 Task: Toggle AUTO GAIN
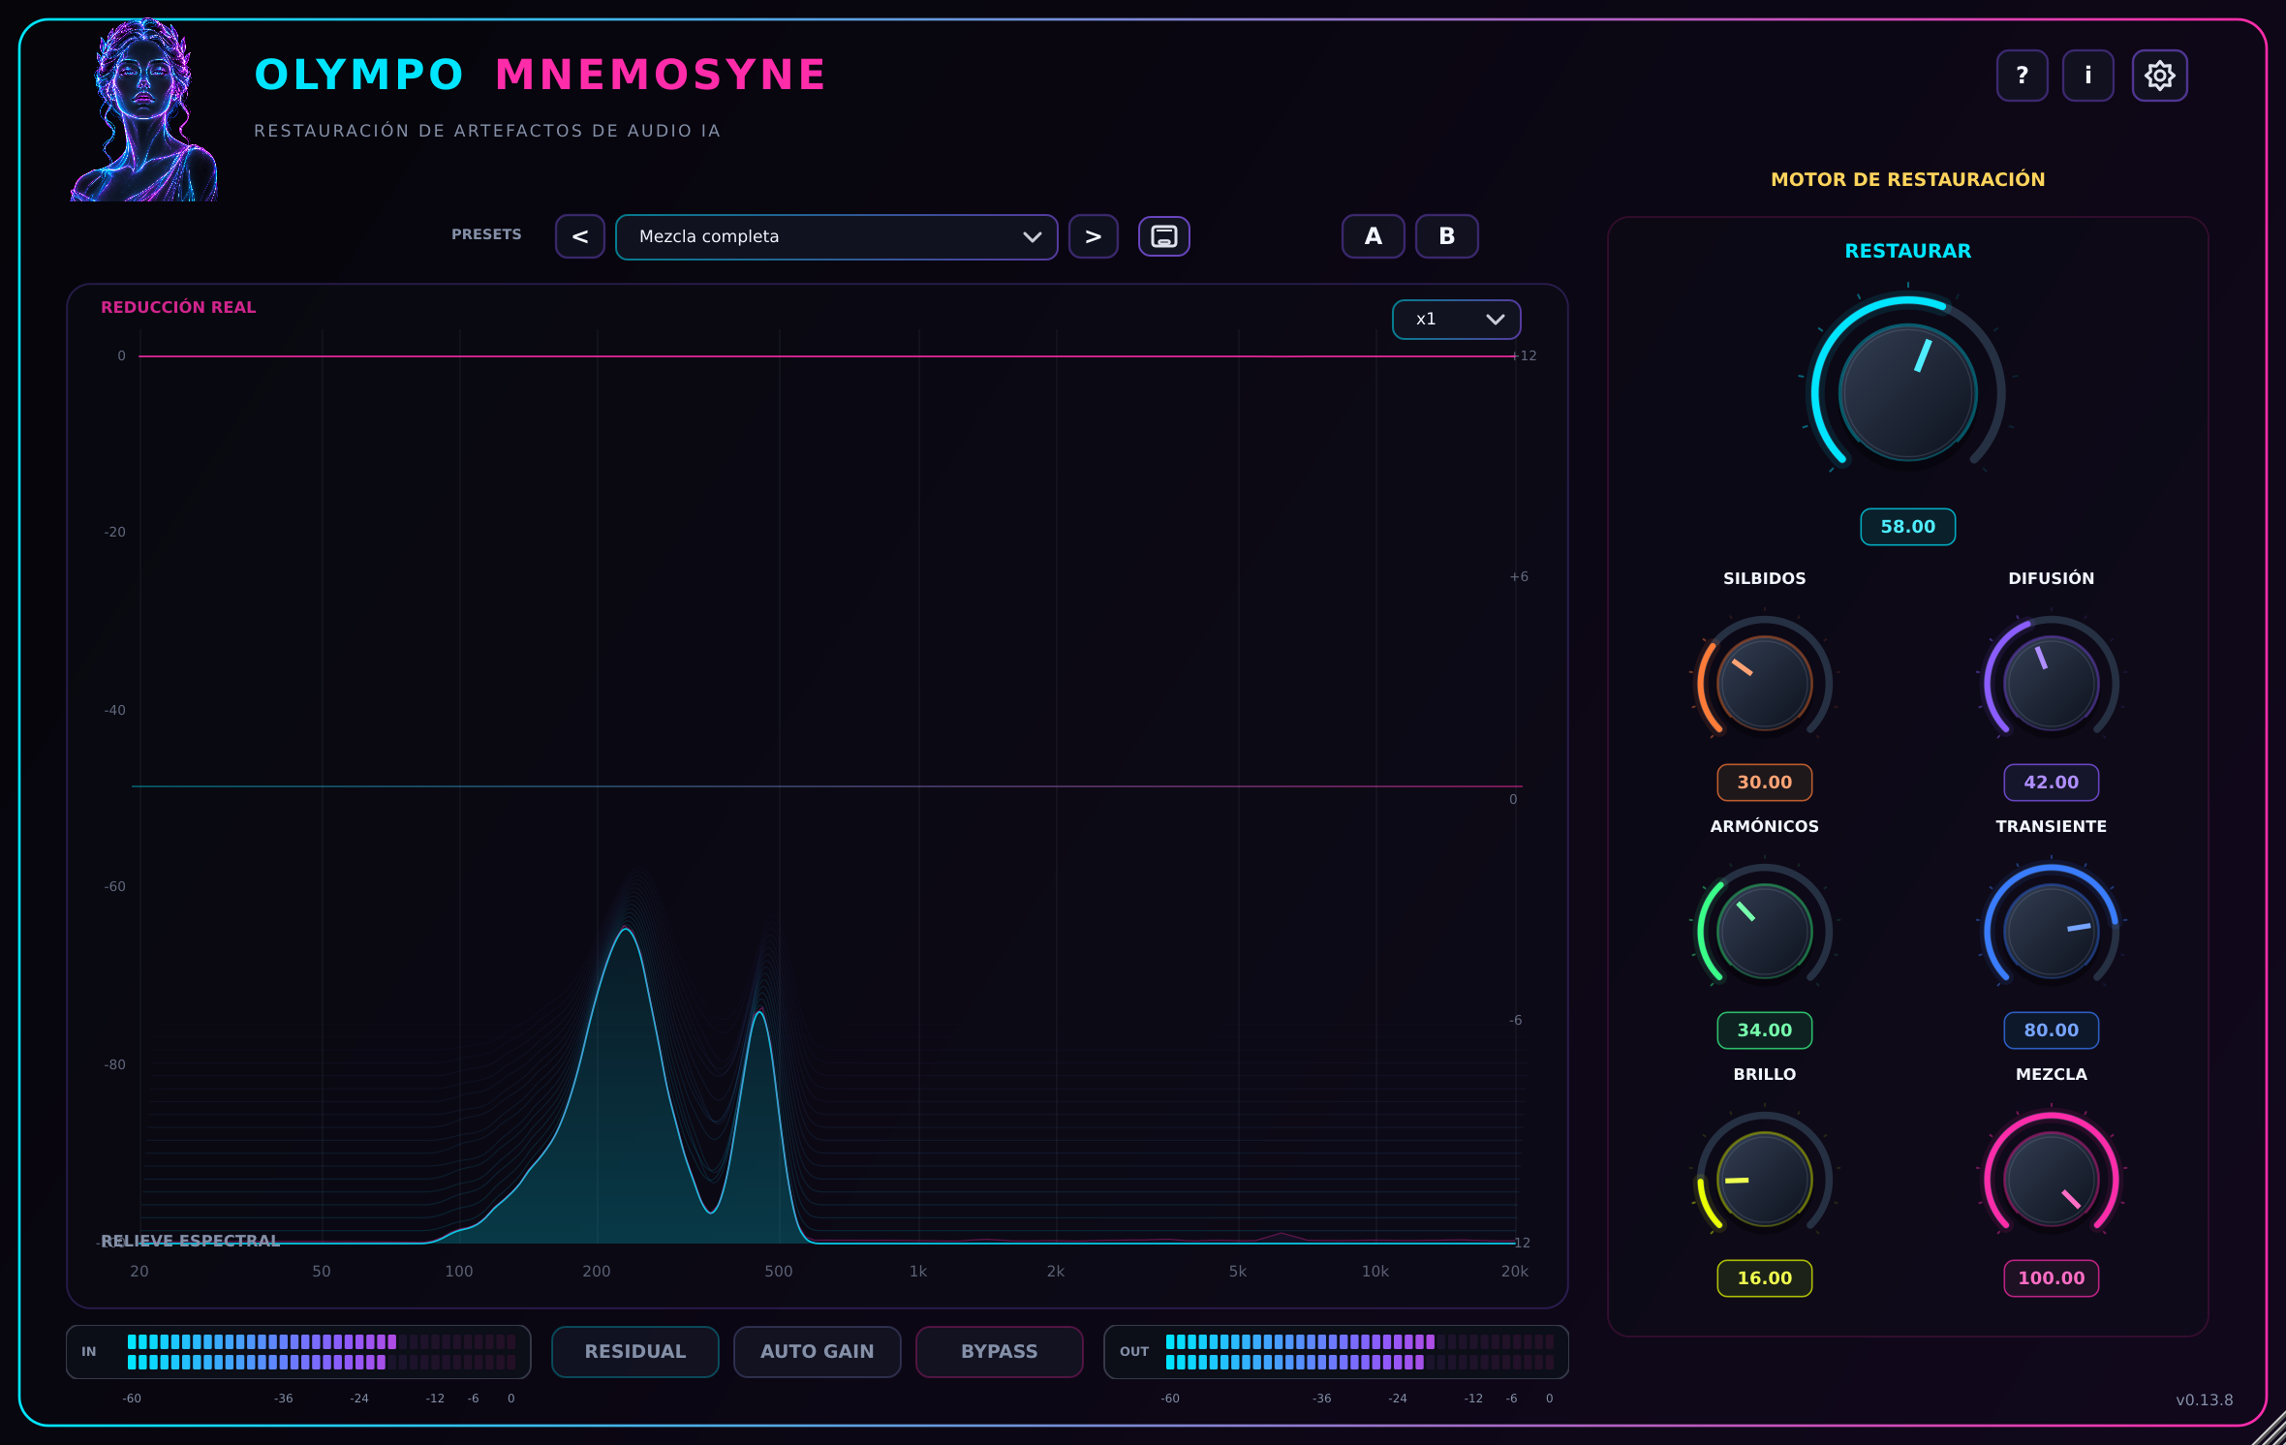tap(817, 1351)
